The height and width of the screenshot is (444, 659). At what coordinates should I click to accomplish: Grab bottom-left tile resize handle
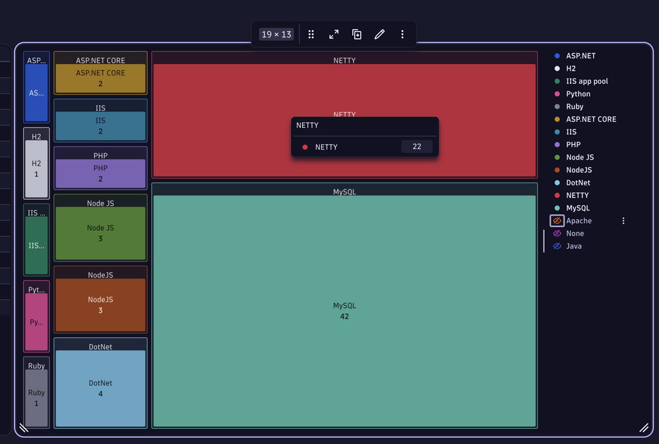(x=24, y=428)
